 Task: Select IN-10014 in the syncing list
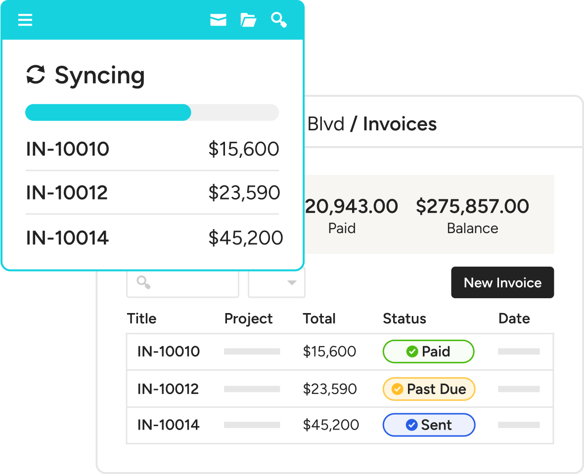[67, 238]
